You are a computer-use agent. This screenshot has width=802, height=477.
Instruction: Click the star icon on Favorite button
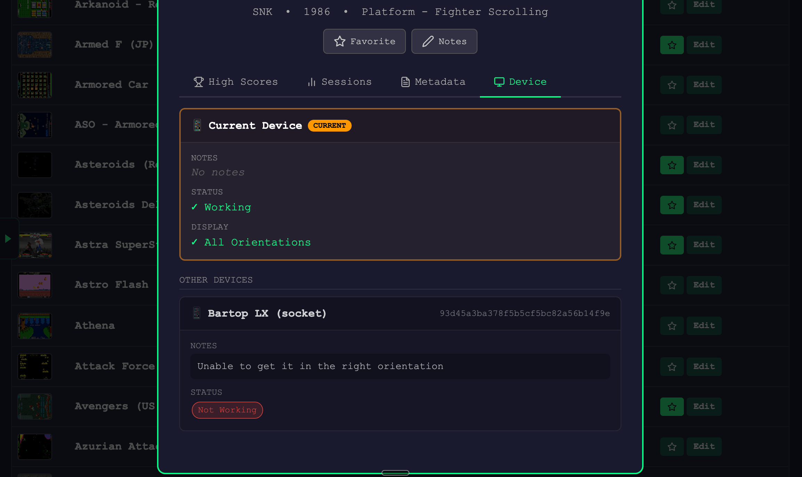pos(339,41)
